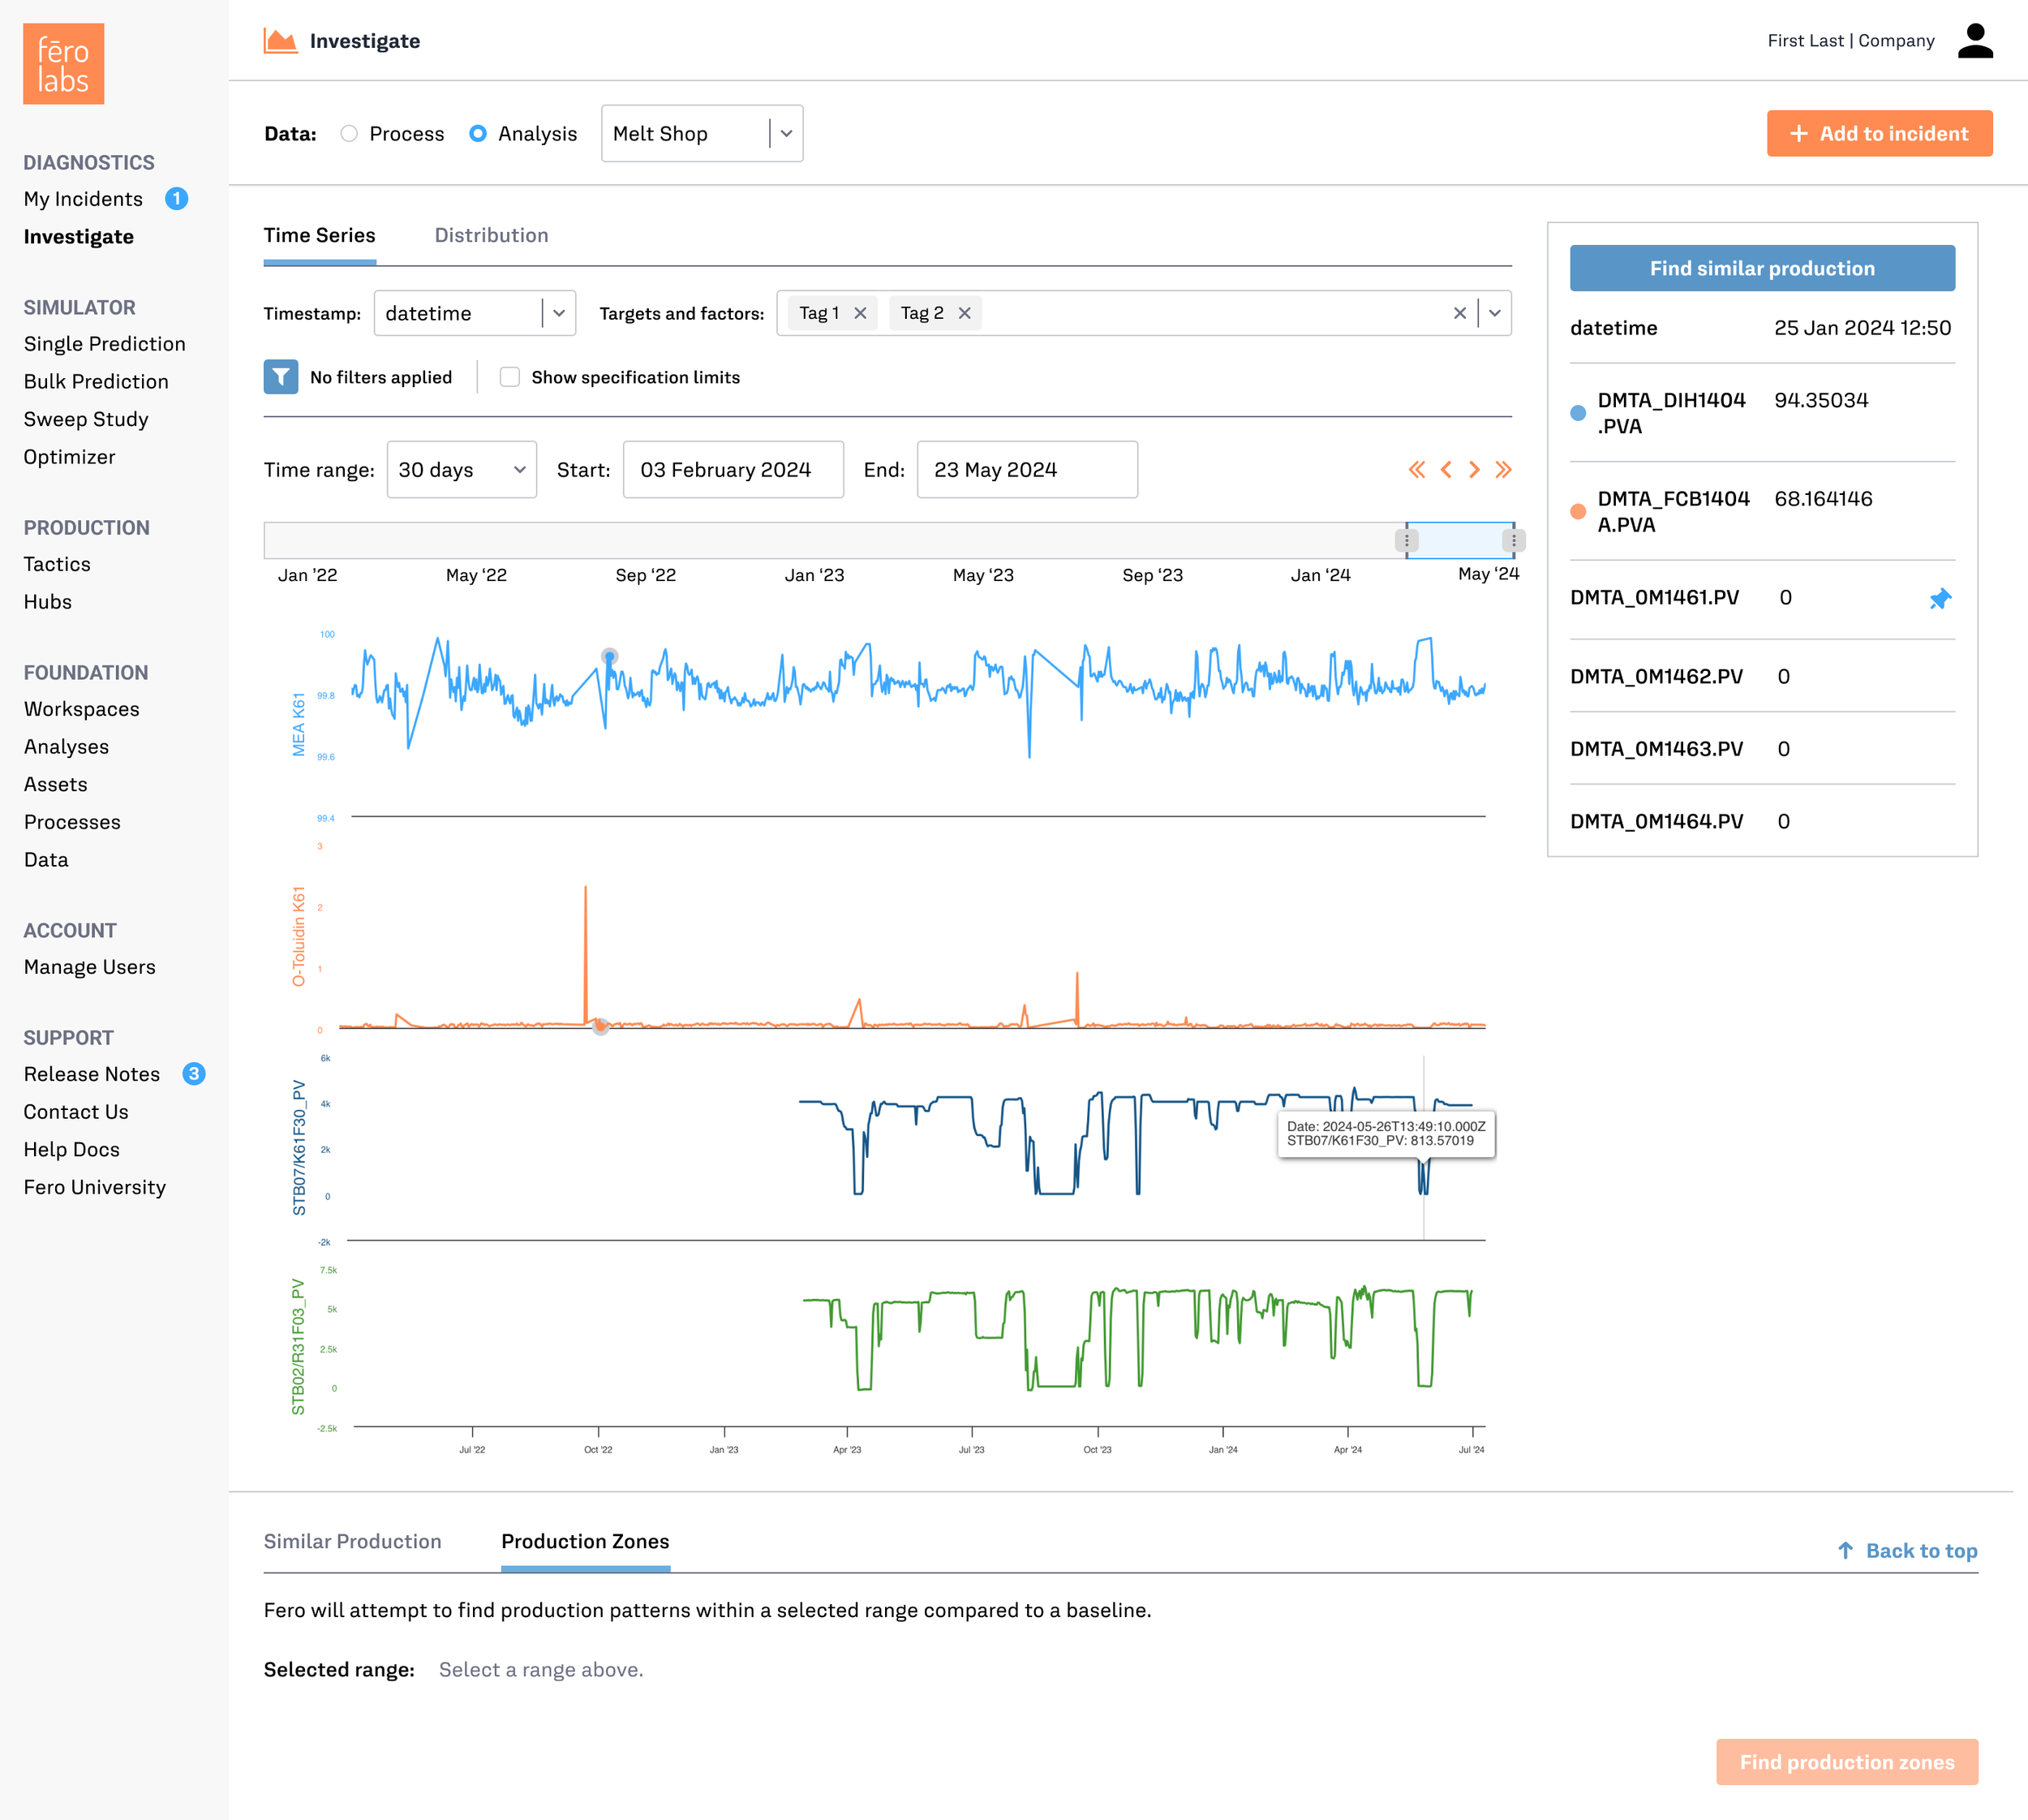Screen dimensions: 2028x1820
Task: Switch to the Distribution tab
Action: point(491,235)
